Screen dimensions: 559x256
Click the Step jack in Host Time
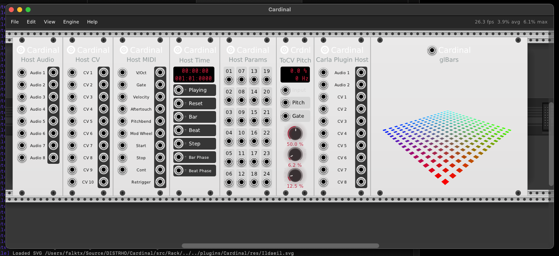click(x=179, y=143)
